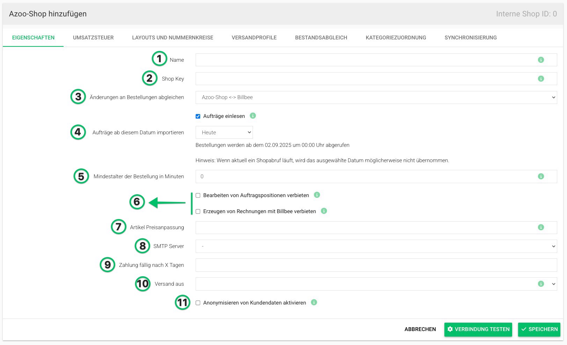Enable Erzeugen von Rechnungen mit Billbee verbieten

tap(198, 211)
